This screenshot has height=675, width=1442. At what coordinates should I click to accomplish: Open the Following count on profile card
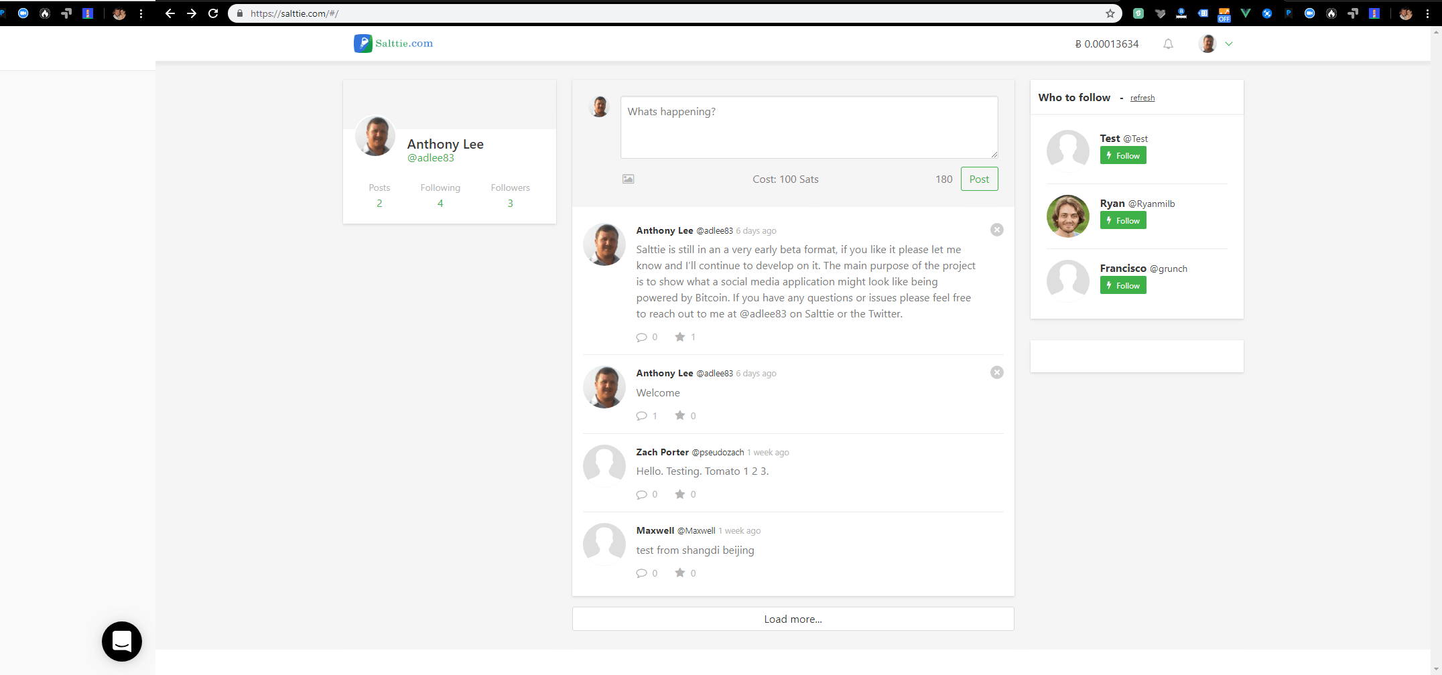coord(440,204)
